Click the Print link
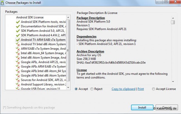 [x=141, y=89]
